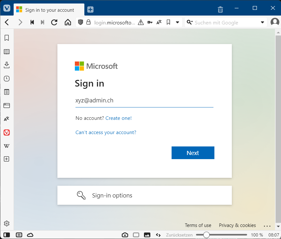This screenshot has width=281, height=239.
Task: Toggle the side panel visibility
Action: (7, 235)
